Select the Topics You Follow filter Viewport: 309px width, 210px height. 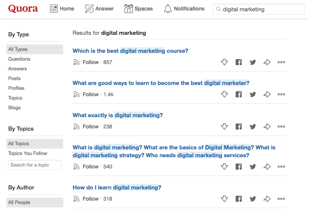click(28, 153)
